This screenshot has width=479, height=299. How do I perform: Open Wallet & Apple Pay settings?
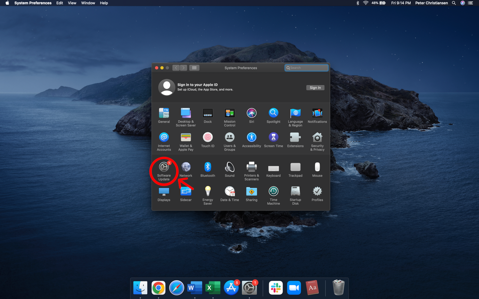click(x=186, y=142)
